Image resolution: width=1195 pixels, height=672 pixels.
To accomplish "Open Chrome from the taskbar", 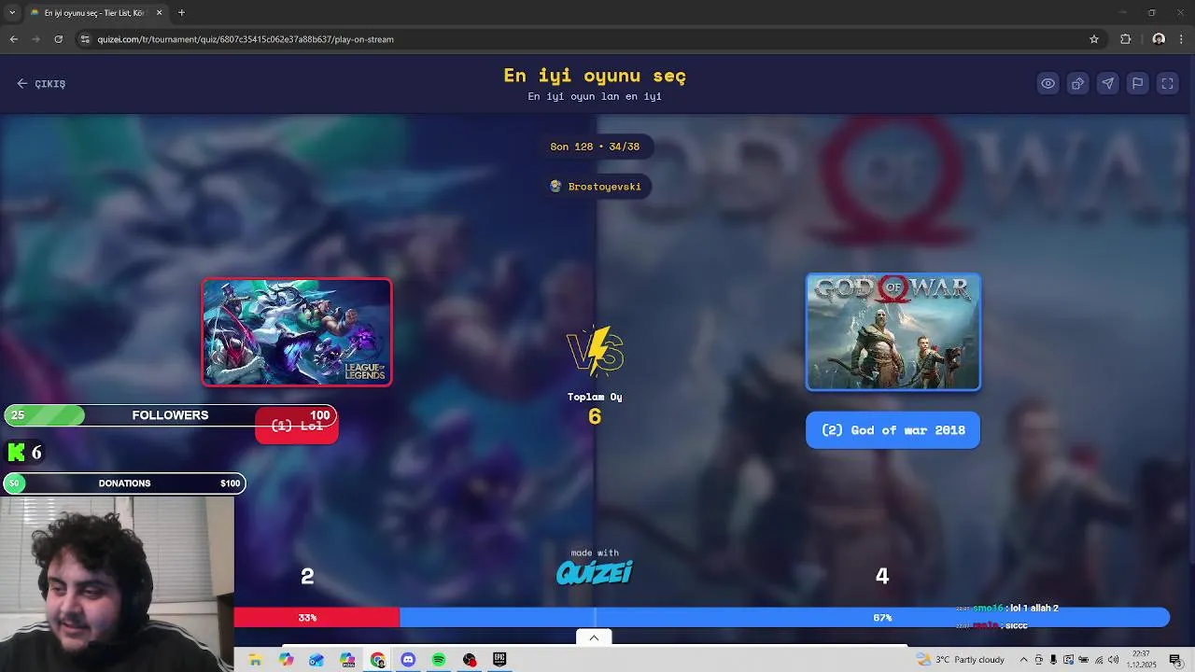I will pos(377,660).
